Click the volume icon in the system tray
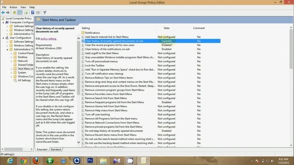The image size is (294, 165). coord(272,161)
